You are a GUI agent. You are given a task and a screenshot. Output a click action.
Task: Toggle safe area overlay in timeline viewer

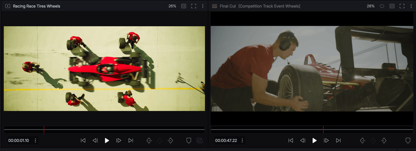tap(392, 6)
